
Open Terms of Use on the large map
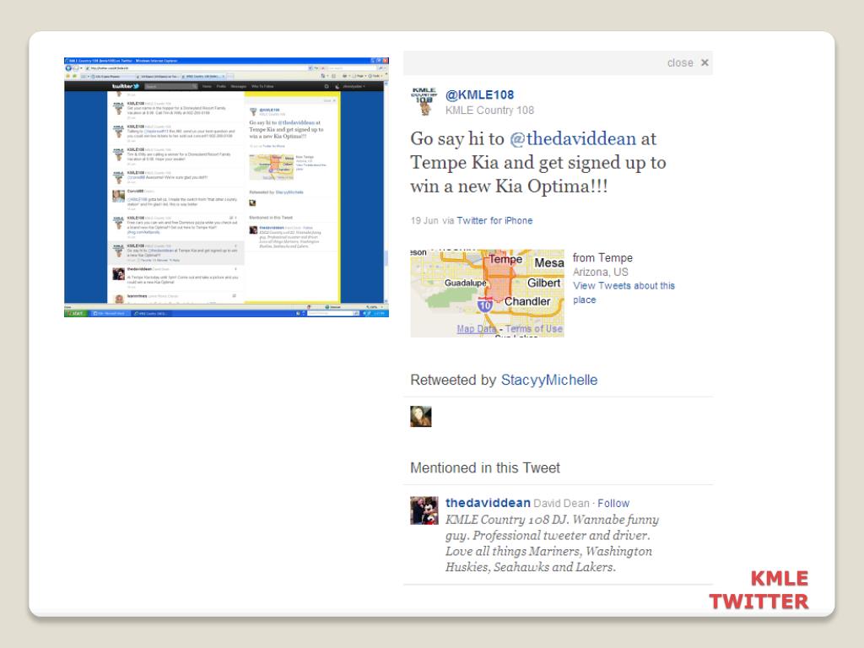click(x=533, y=329)
